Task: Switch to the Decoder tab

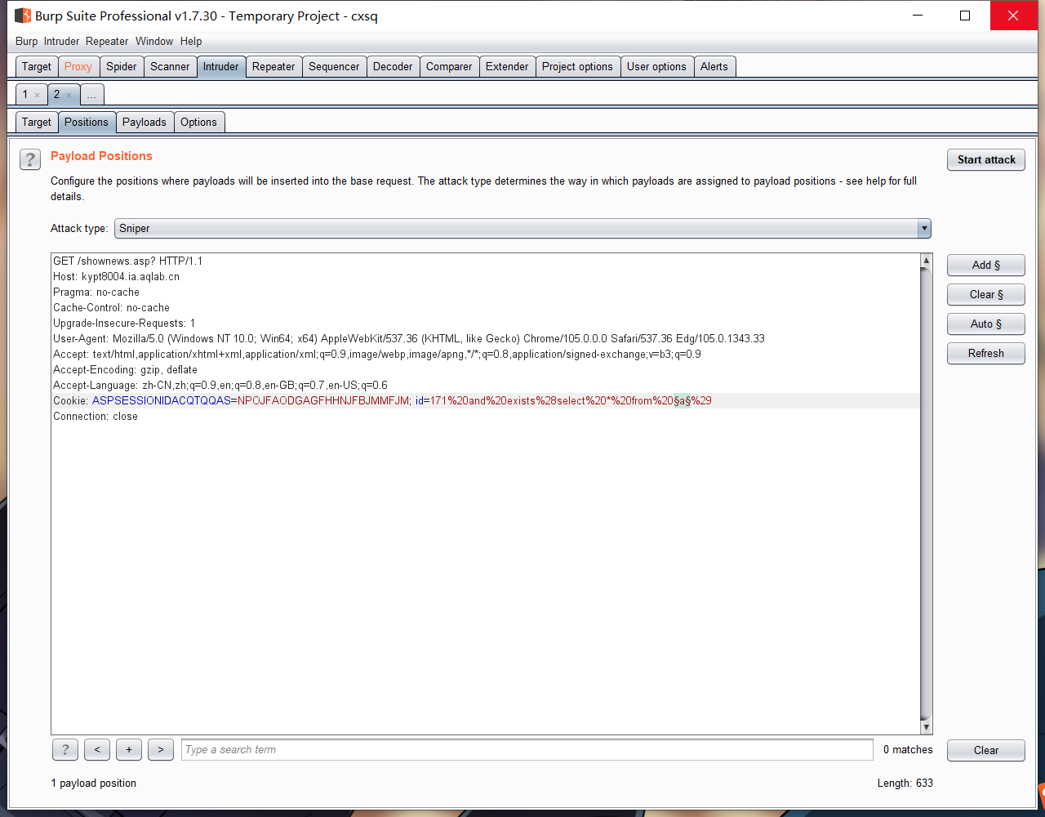Action: coord(393,67)
